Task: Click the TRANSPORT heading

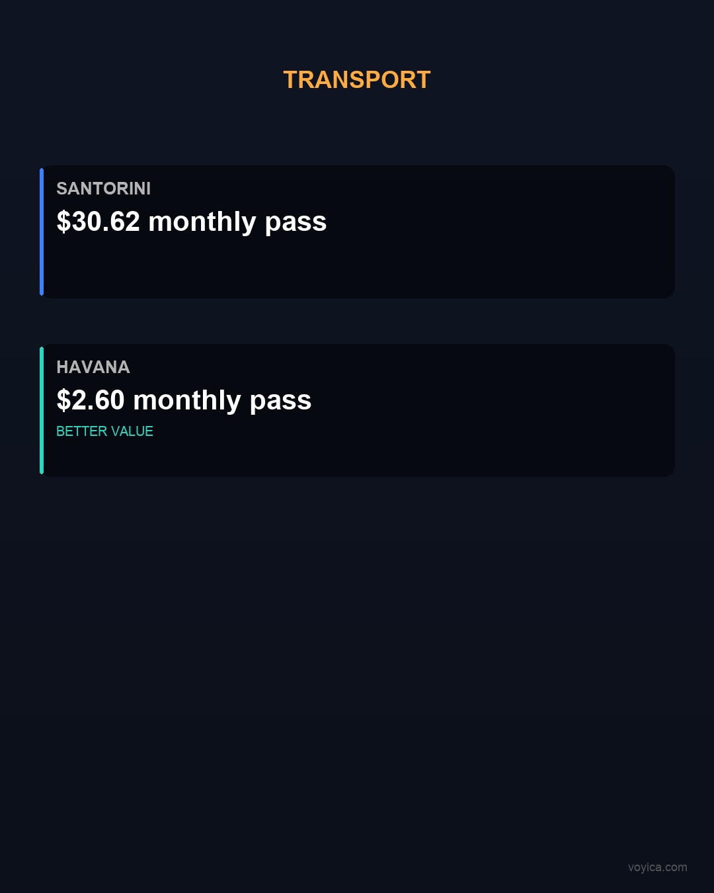Action: coord(357,80)
